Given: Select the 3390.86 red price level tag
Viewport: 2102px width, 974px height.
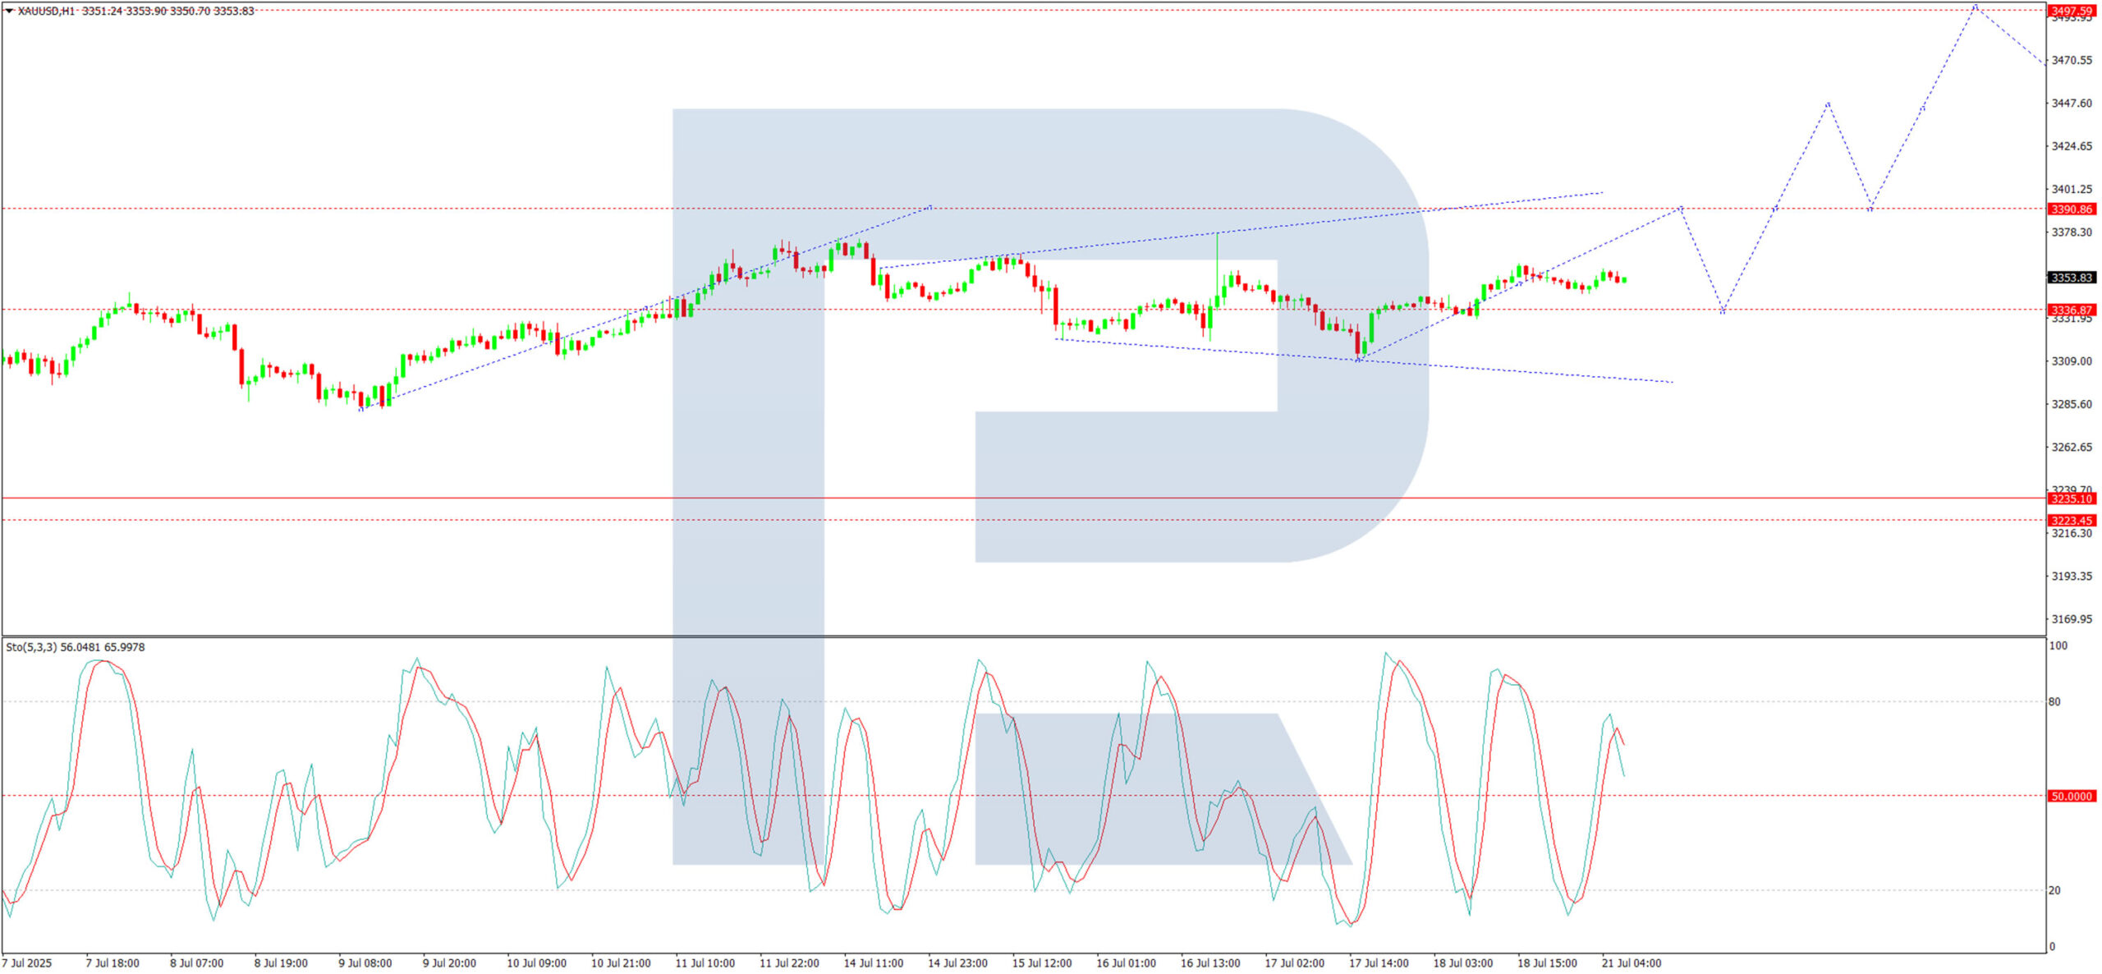Looking at the screenshot, I should point(2071,209).
